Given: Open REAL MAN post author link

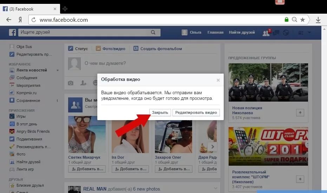Looking at the screenshot, I should pyautogui.click(x=95, y=189).
